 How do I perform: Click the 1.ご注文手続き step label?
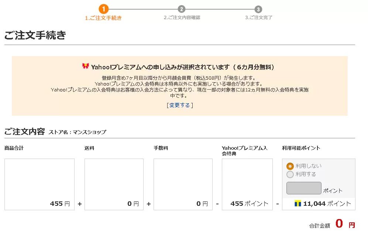103,18
